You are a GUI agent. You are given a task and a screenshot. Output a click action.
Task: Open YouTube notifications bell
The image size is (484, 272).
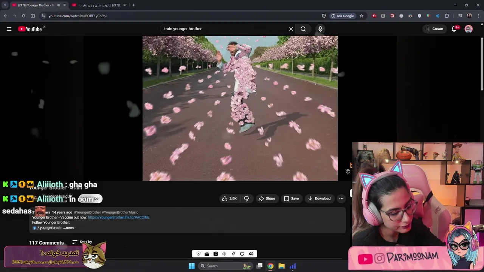pos(455,29)
